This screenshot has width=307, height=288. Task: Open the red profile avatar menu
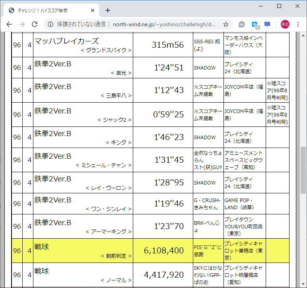[285, 24]
